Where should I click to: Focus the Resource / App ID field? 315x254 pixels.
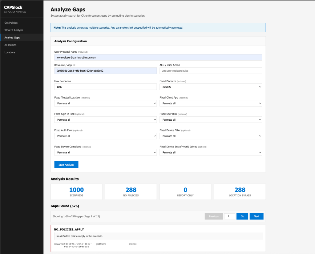tap(105, 71)
